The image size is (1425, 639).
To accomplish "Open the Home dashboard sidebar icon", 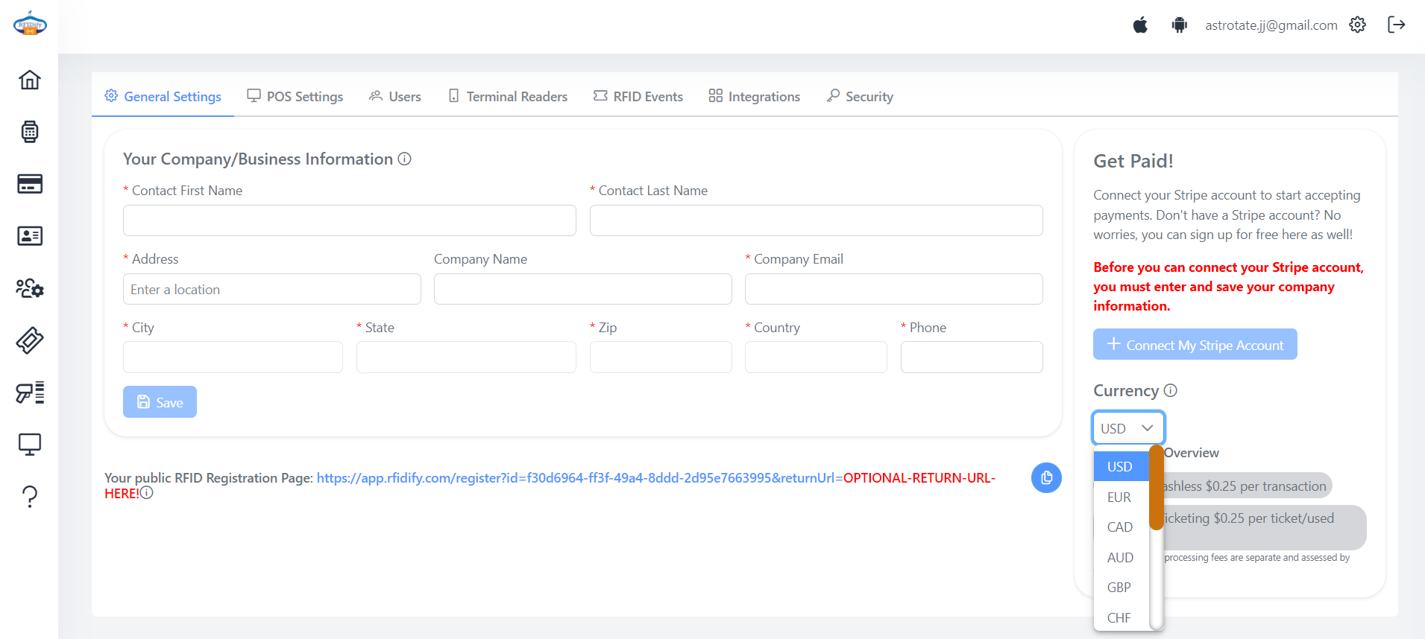I will pos(30,80).
